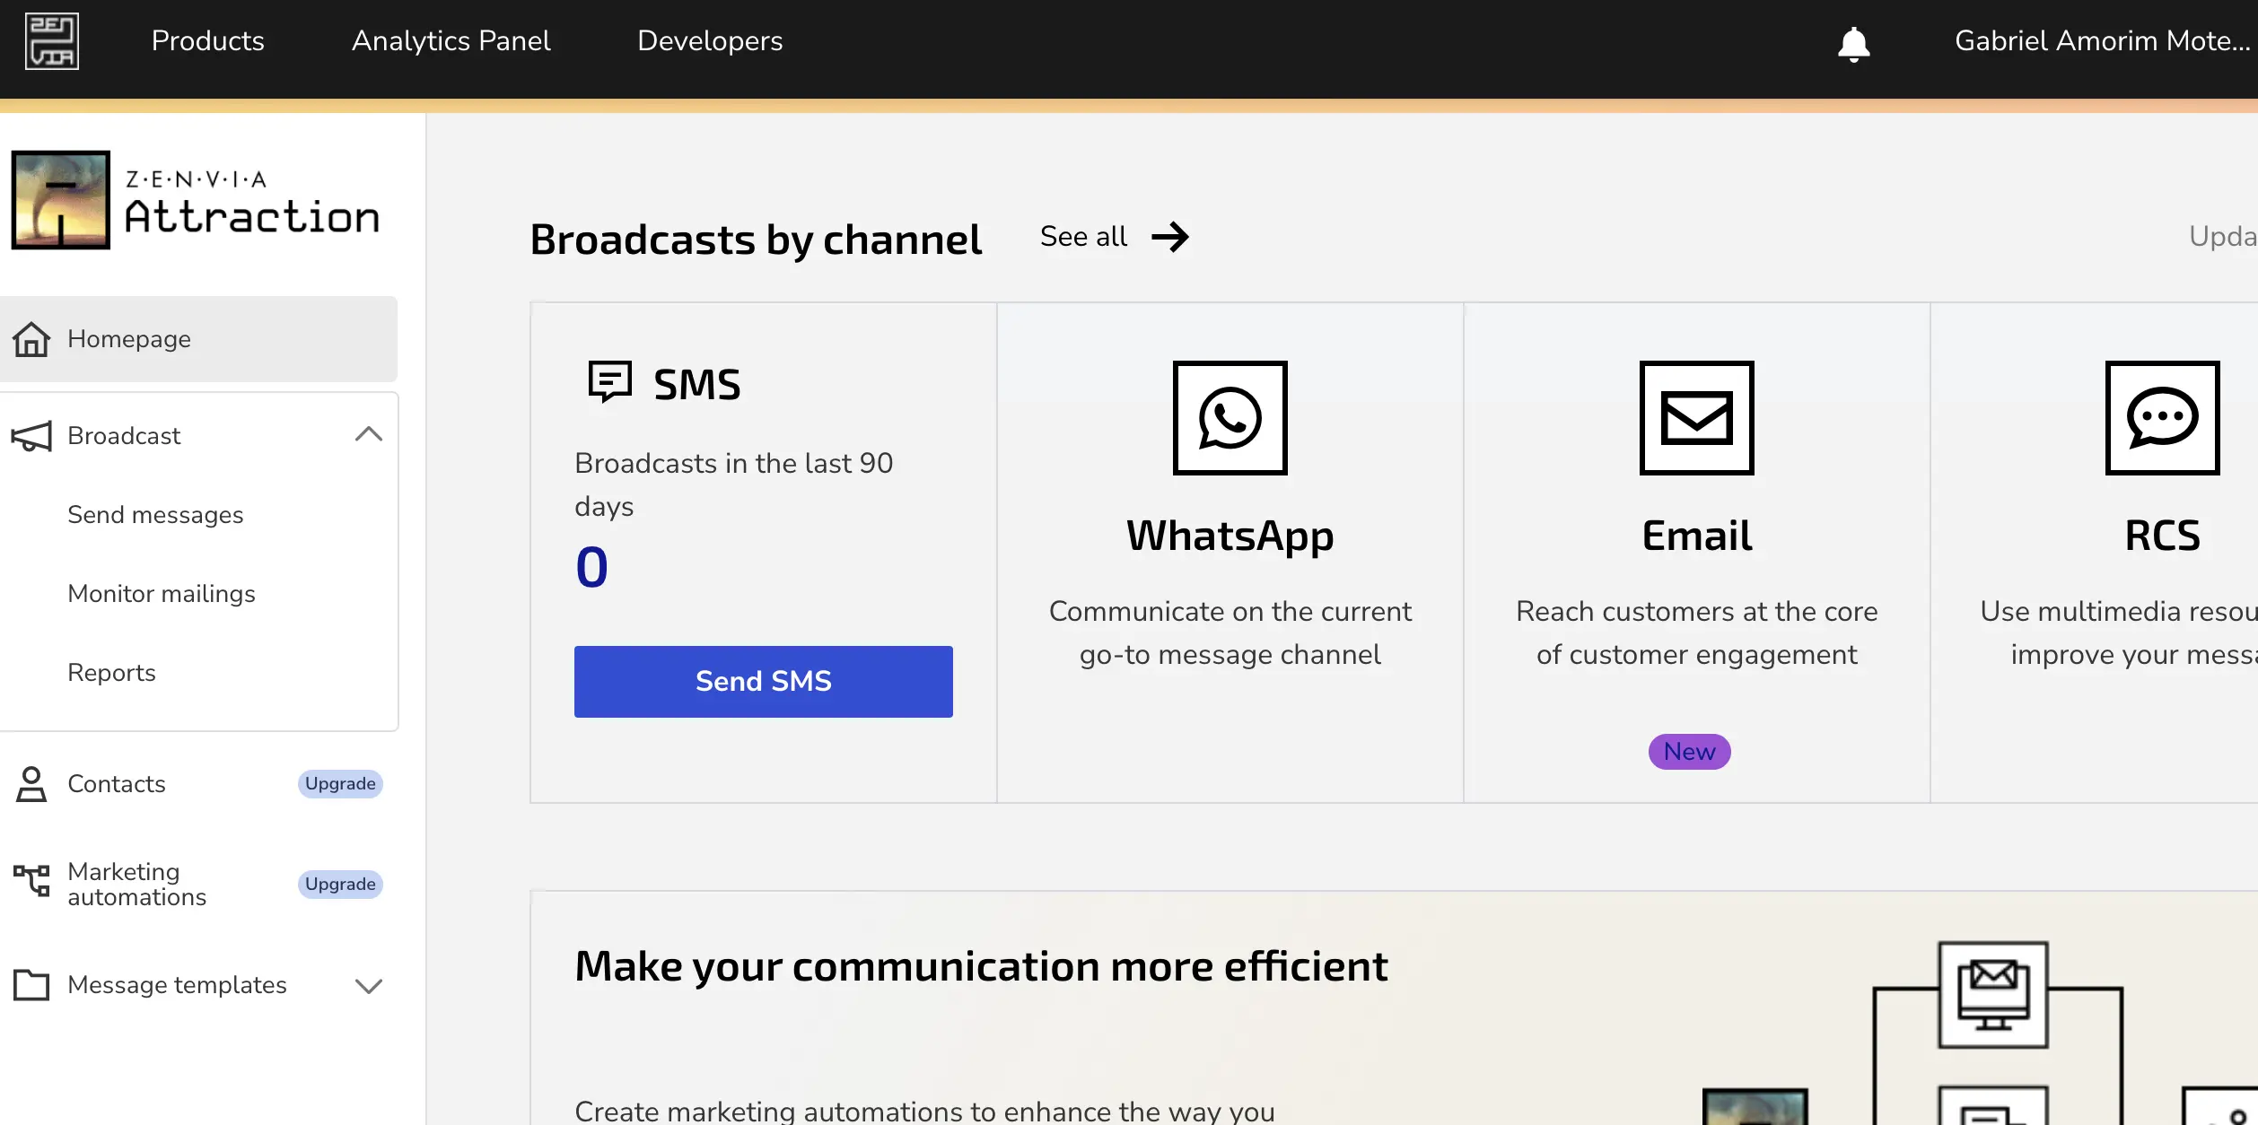Open Monitor mailings in sidebar
The image size is (2258, 1125).
[162, 594]
